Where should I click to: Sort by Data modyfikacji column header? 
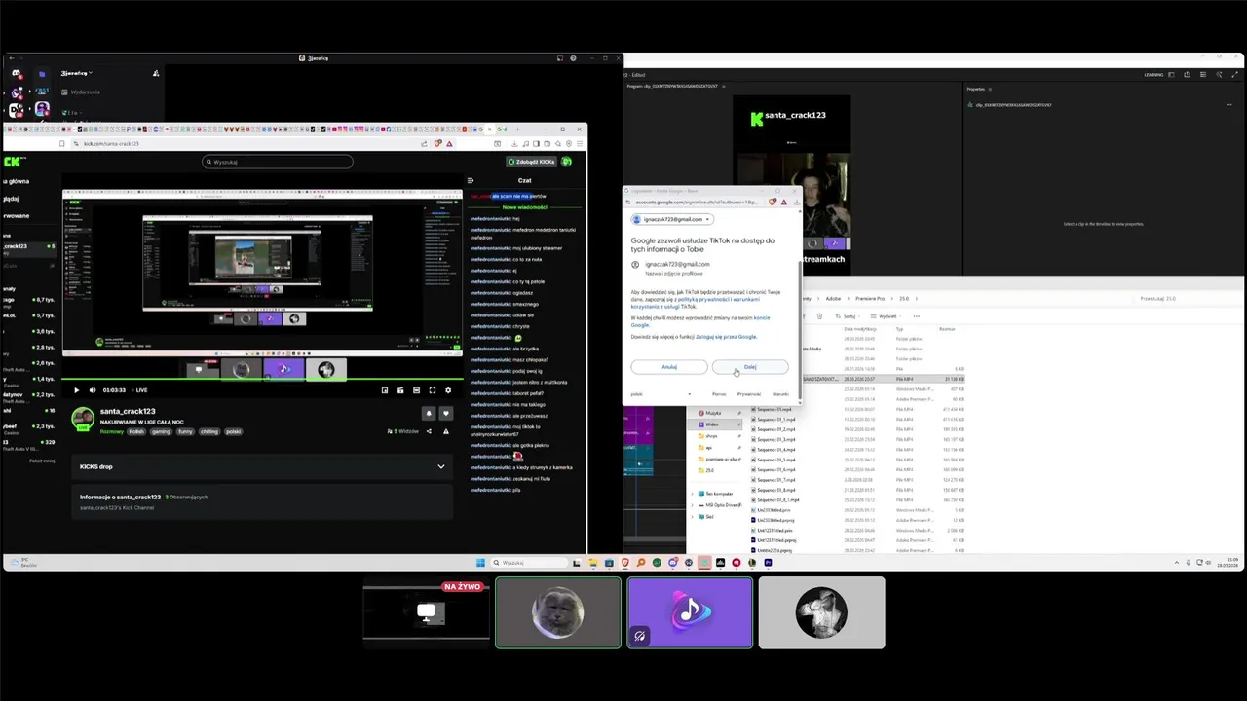pos(862,329)
